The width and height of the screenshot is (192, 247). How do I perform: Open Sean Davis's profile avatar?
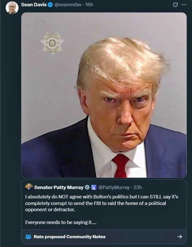[12, 8]
